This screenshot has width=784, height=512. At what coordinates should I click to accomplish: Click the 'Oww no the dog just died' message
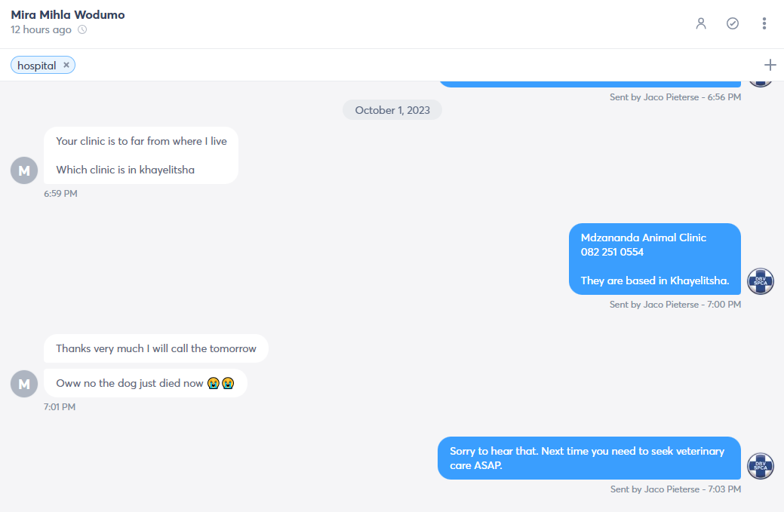click(146, 383)
